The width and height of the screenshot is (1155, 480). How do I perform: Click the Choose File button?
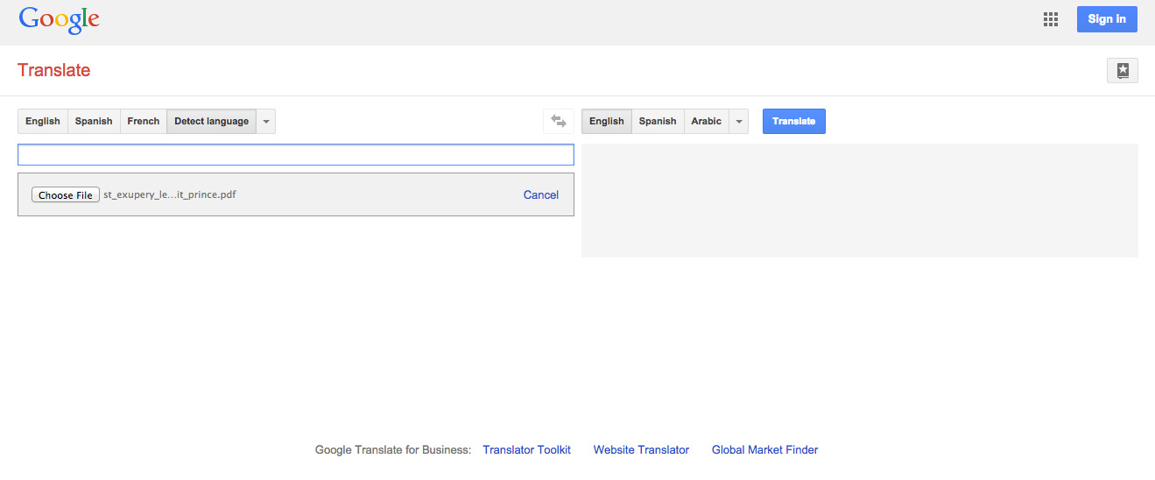tap(66, 195)
